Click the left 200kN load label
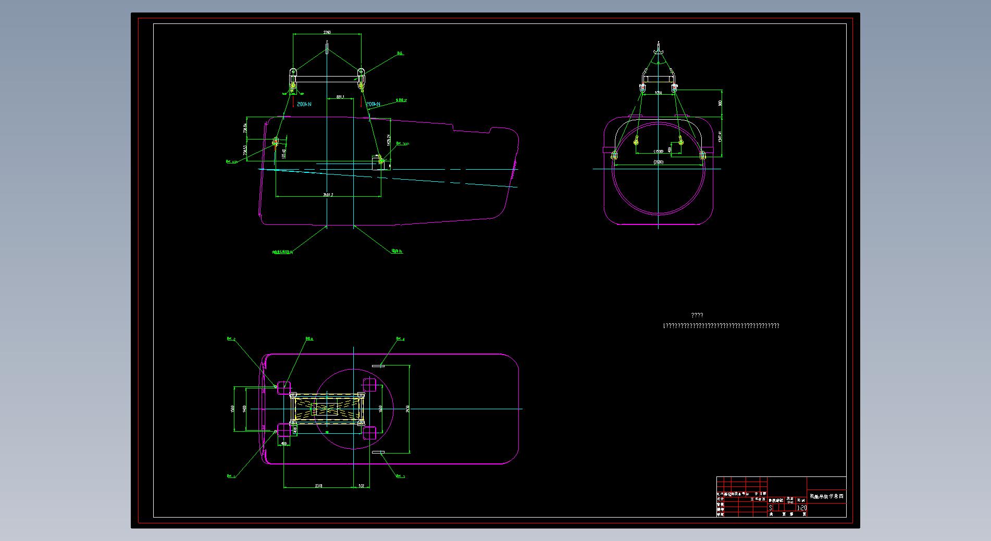991x541 pixels. click(304, 104)
